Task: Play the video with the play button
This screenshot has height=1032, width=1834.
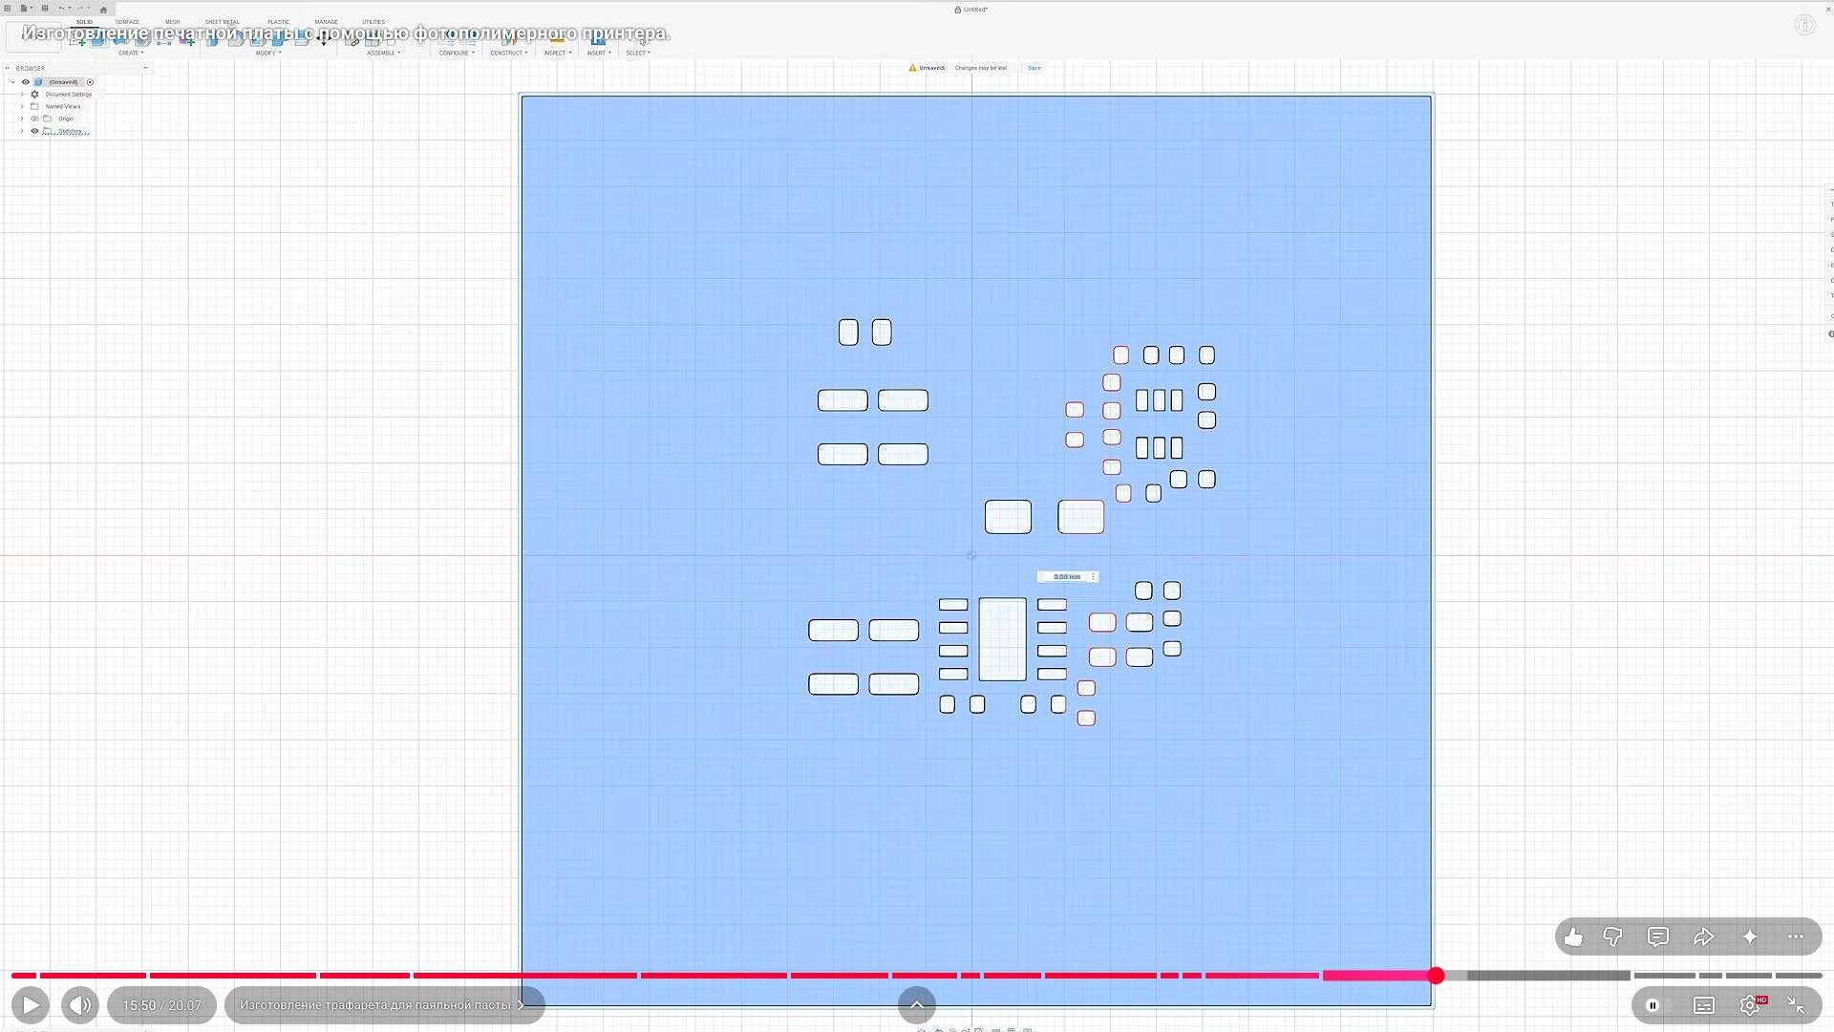Action: [x=31, y=1005]
